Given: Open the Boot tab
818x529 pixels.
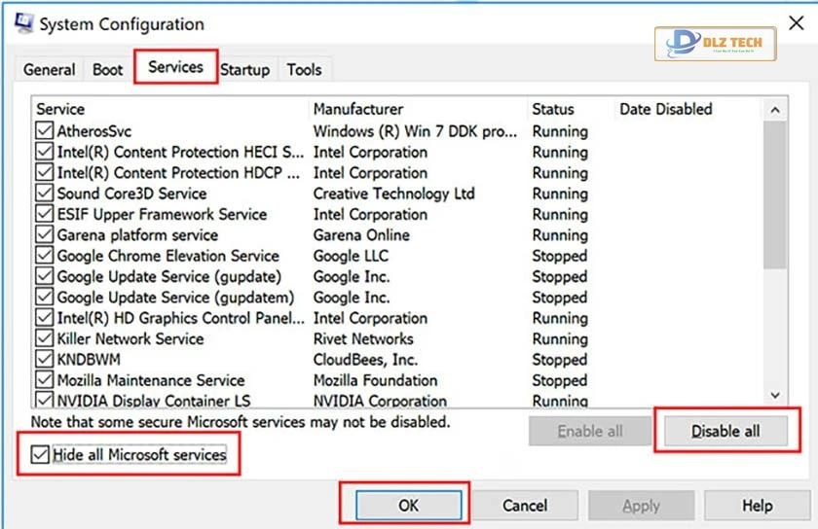Looking at the screenshot, I should 108,70.
